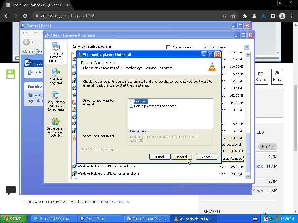298x223 pixels.
Task: Open Chrome extensions puzzle icon
Action: (245, 16)
